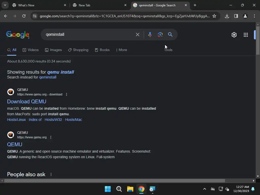Click the Chrome icon in the taskbar

coord(141,189)
